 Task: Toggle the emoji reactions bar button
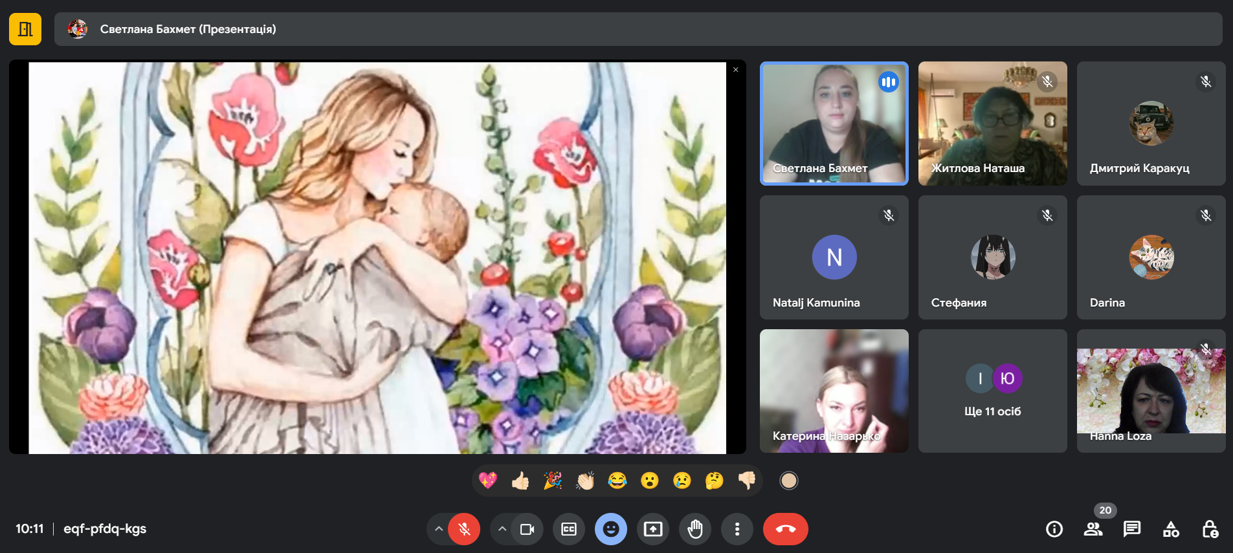[611, 529]
